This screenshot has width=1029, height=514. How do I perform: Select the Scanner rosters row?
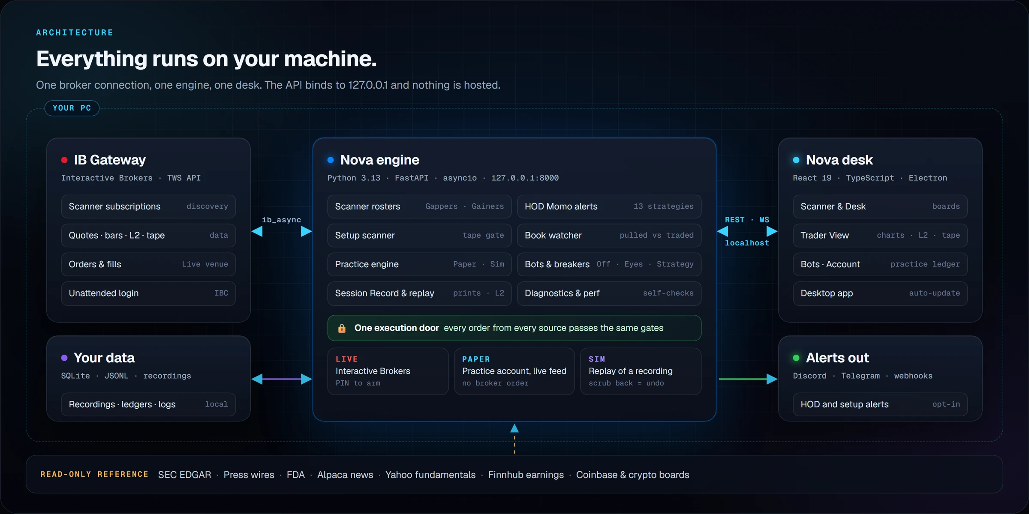click(x=419, y=206)
